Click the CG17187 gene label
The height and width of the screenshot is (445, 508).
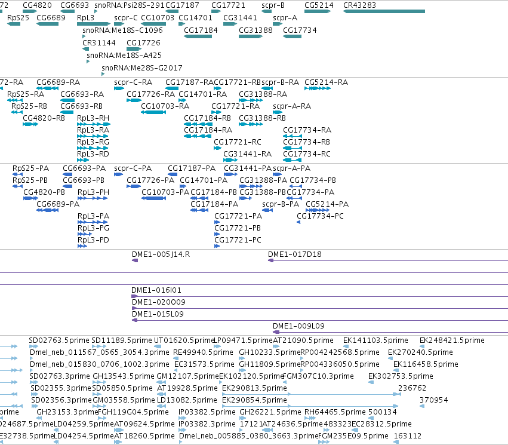(x=182, y=5)
